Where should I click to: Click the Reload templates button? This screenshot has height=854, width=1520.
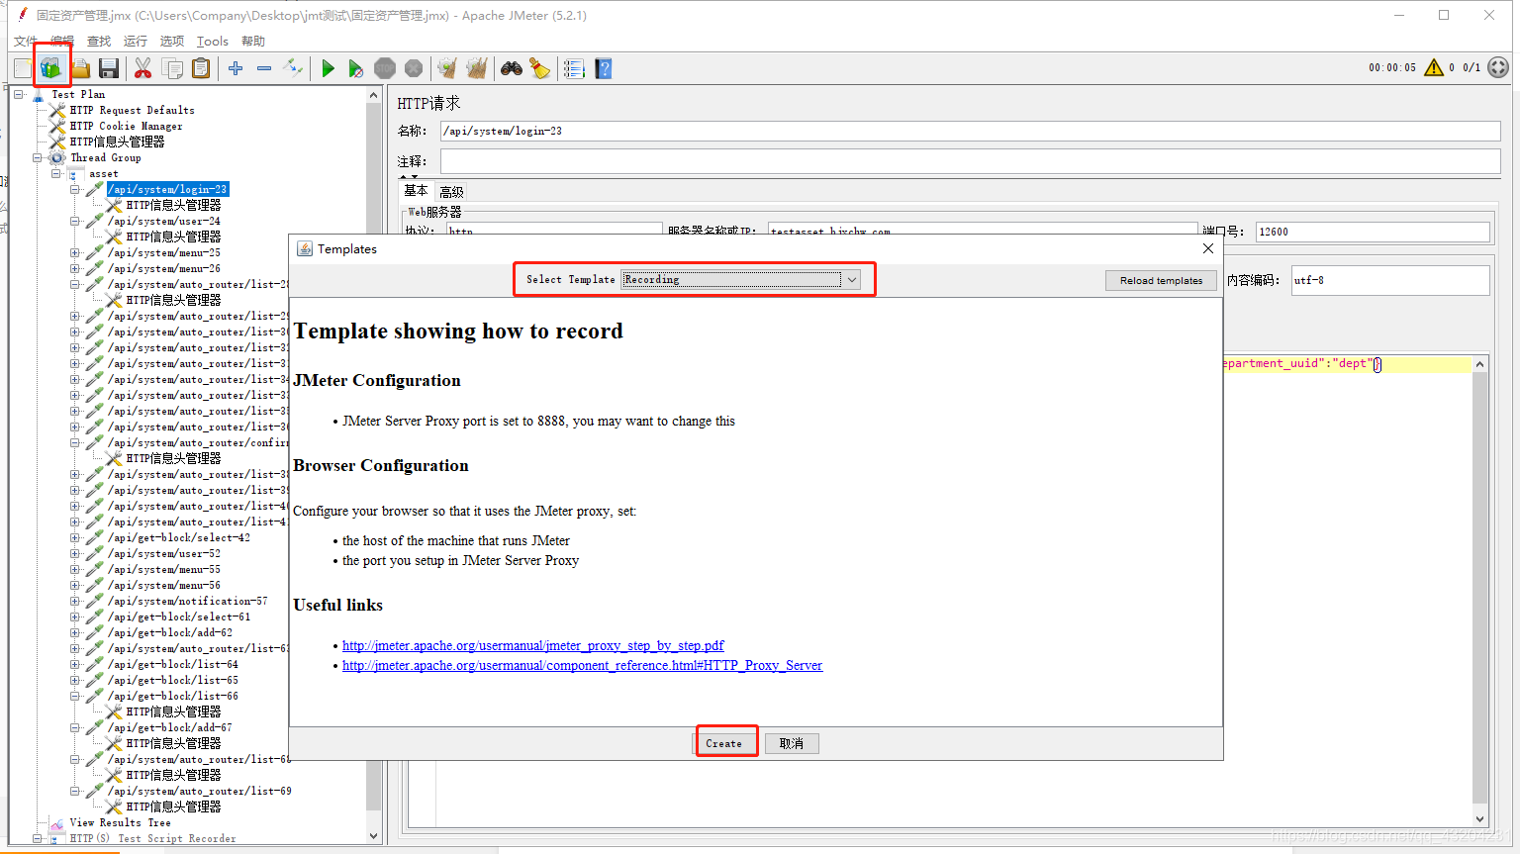(1161, 280)
